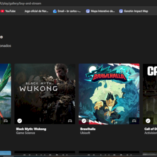Click controller icon on the leftmost game card
This screenshot has width=157, height=157.
point(5,121)
